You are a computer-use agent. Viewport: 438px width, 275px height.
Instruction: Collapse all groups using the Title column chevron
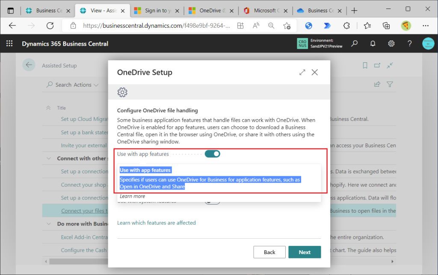point(48,108)
